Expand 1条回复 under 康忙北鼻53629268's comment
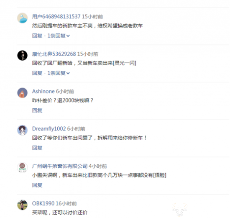 59,73
